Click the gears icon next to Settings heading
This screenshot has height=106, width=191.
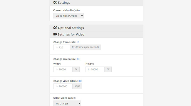tap(55, 2)
